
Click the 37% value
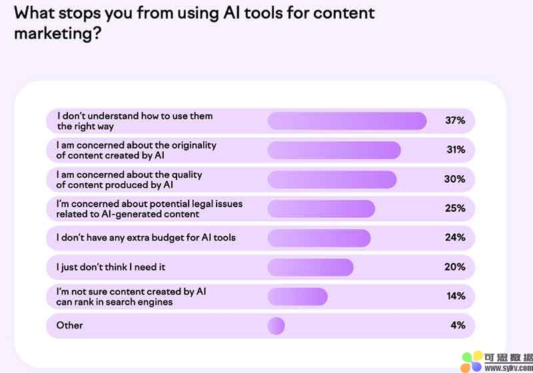[455, 121]
